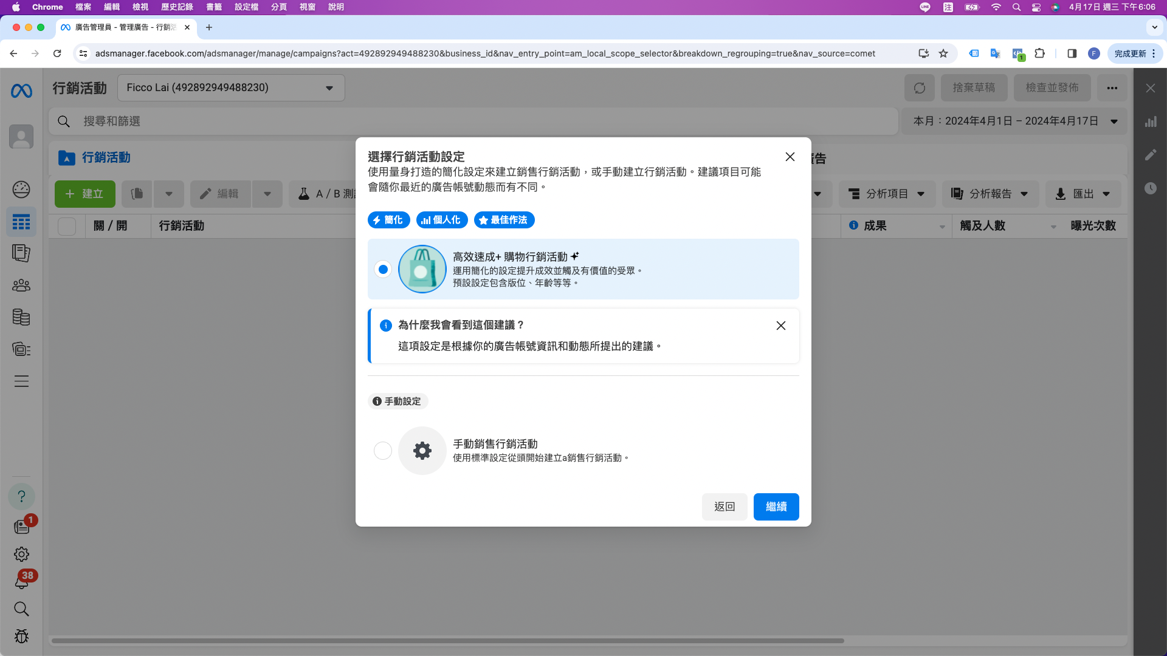Open the account overview gauge icon
This screenshot has width=1167, height=656.
click(x=21, y=190)
